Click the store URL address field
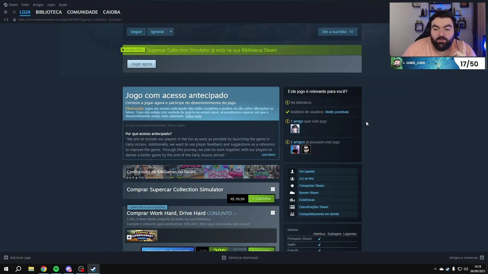 pos(70,19)
